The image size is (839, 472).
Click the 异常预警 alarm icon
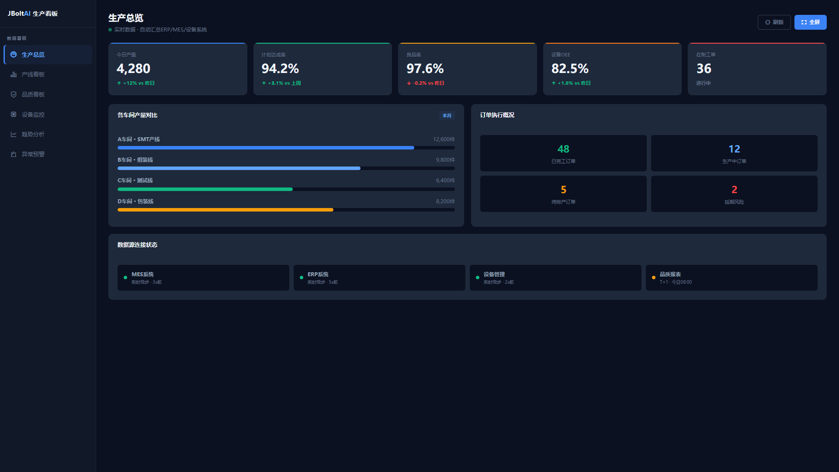(14, 154)
